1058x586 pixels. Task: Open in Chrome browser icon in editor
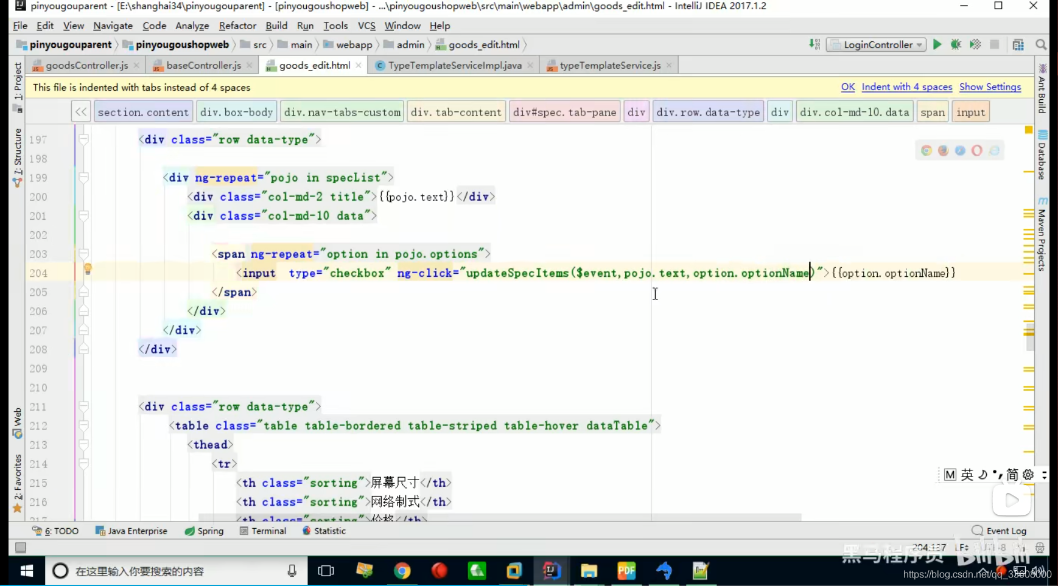(x=927, y=150)
